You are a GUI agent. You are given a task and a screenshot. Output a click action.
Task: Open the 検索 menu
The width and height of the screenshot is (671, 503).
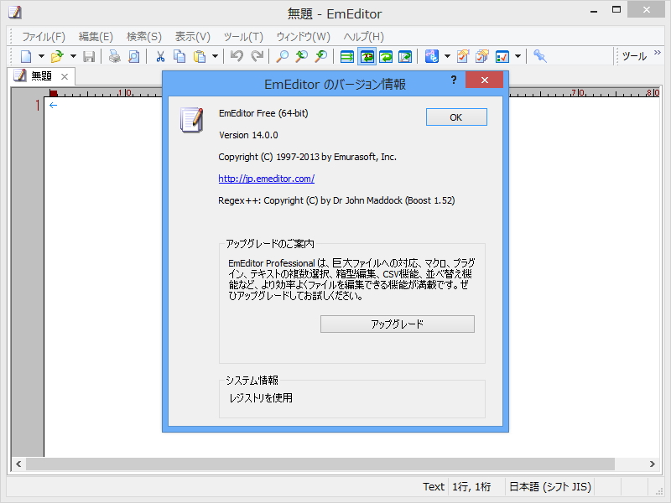point(142,36)
